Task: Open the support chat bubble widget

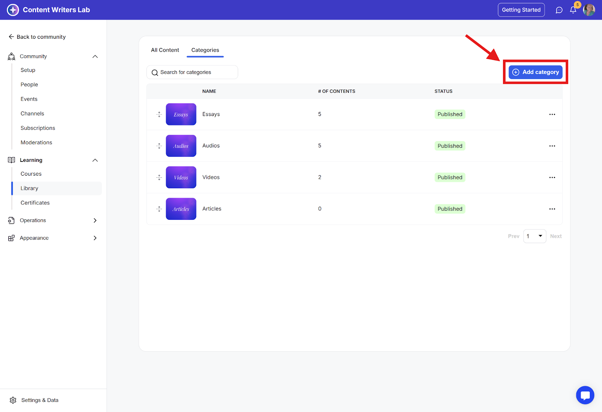Action: point(585,395)
